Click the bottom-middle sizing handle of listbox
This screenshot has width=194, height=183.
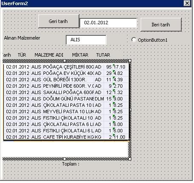(x=64, y=159)
